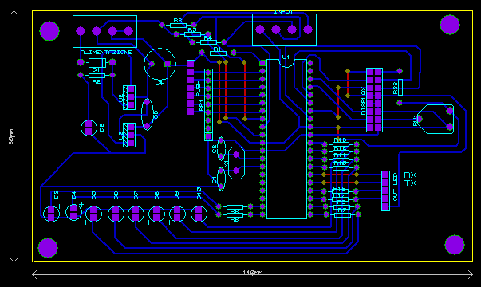The image size is (481, 287).
Task: Select the U1 microcontroller DIP footprint
Action: pyautogui.click(x=286, y=139)
